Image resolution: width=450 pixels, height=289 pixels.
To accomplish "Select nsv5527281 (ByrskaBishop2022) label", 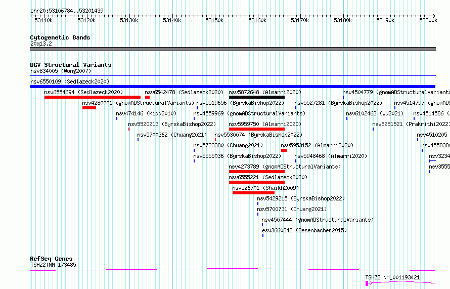I will (x=338, y=103).
